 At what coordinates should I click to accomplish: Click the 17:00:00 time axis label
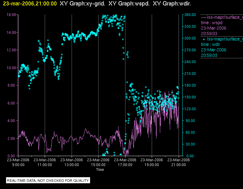coord(125,165)
